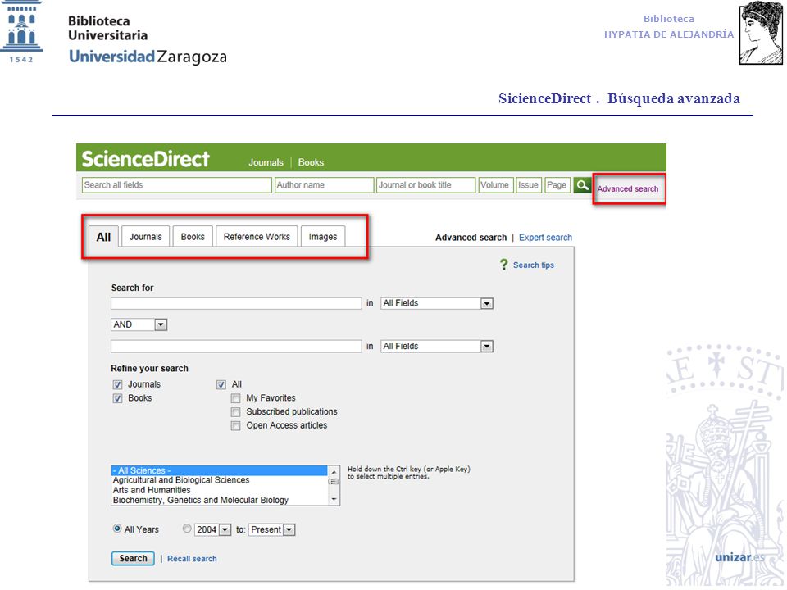The height and width of the screenshot is (590, 787).
Task: Click the second Search for text box
Action: tap(236, 346)
